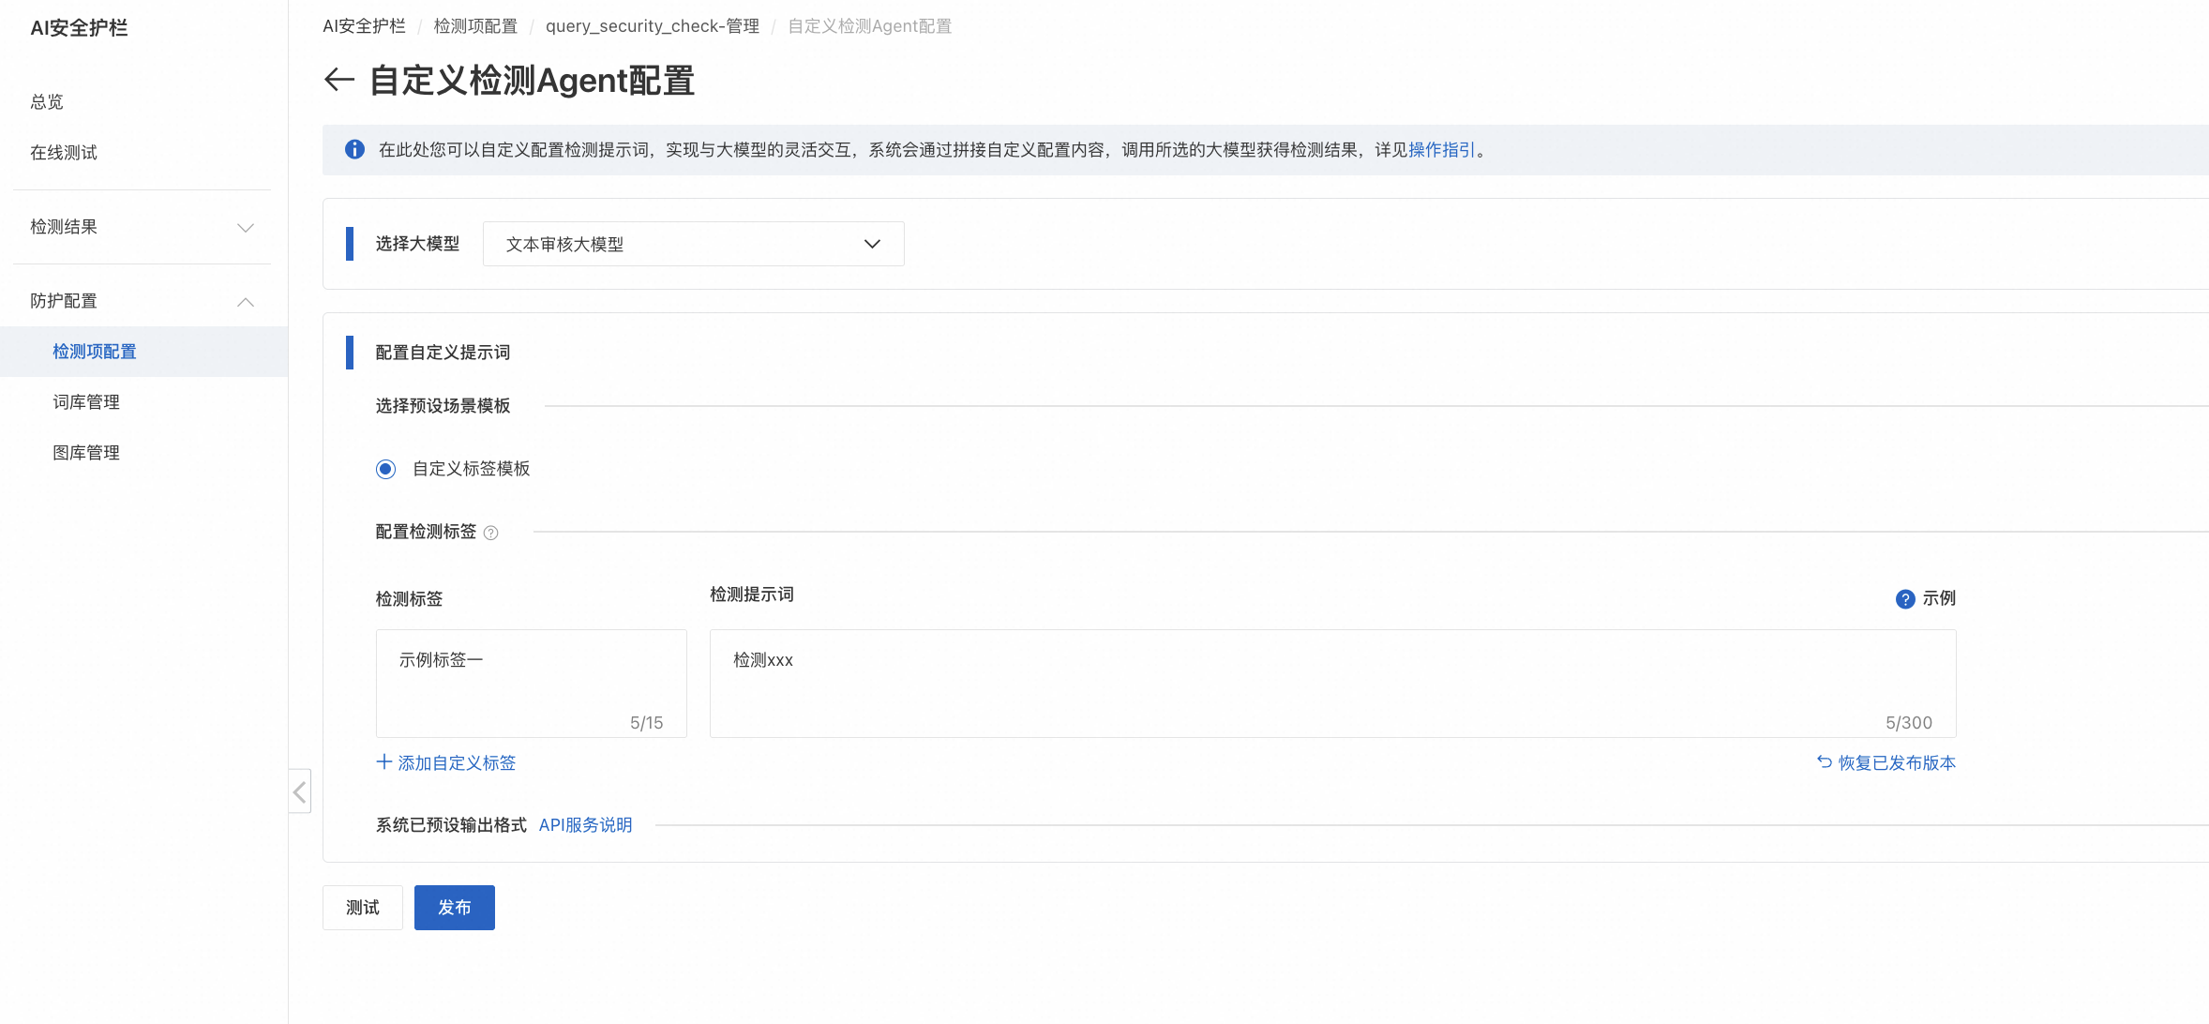This screenshot has height=1024, width=2209.
Task: Click the back arrow beside page title
Action: pos(338,80)
